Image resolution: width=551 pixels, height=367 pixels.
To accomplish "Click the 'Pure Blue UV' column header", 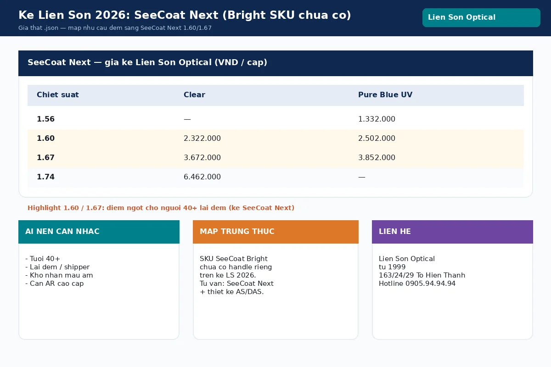I will click(x=385, y=95).
